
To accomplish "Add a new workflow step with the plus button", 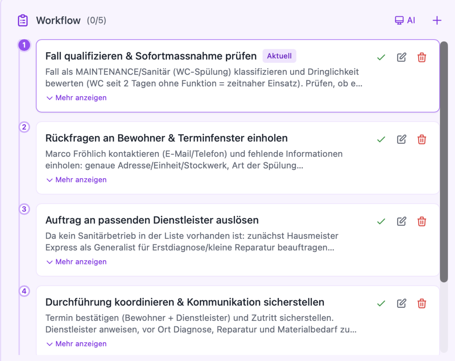I will (437, 20).
